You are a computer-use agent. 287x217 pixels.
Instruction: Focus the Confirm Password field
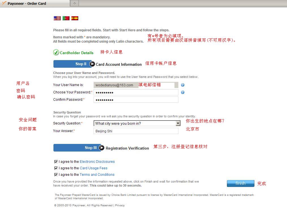136,100
